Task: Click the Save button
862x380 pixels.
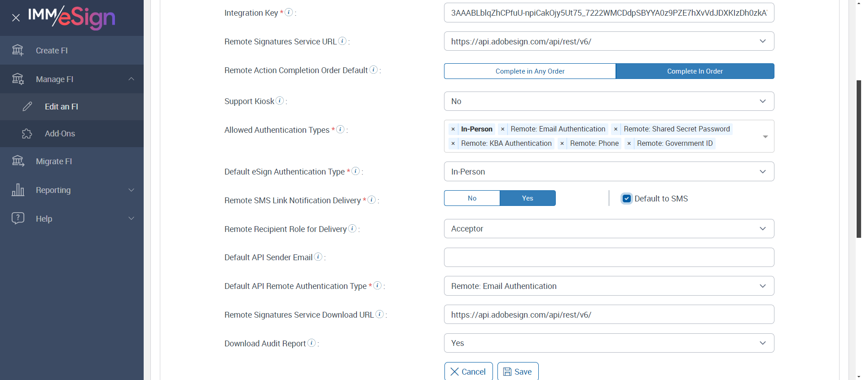Action: (518, 371)
